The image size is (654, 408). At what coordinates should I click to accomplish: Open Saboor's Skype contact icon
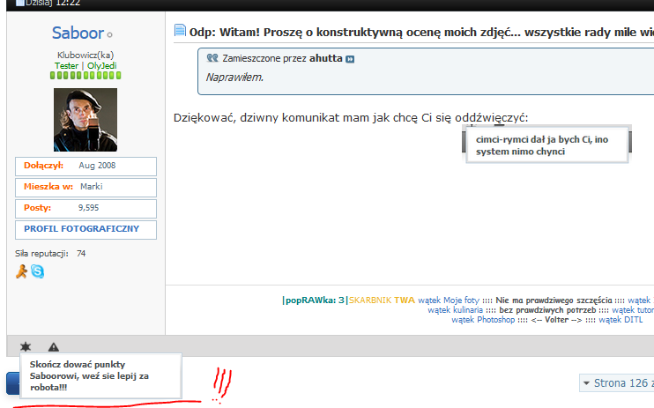coord(38,272)
